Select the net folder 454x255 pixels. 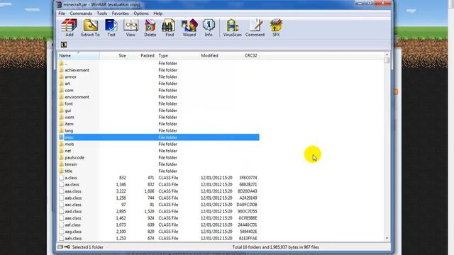tap(159, 151)
